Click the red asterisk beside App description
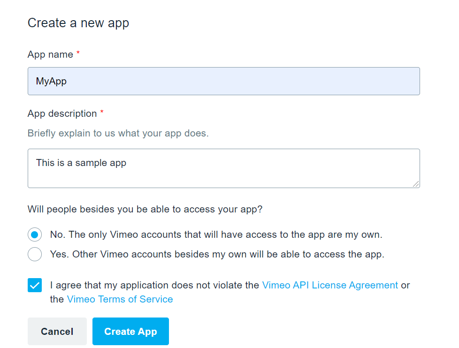The width and height of the screenshot is (459, 348). pos(102,112)
